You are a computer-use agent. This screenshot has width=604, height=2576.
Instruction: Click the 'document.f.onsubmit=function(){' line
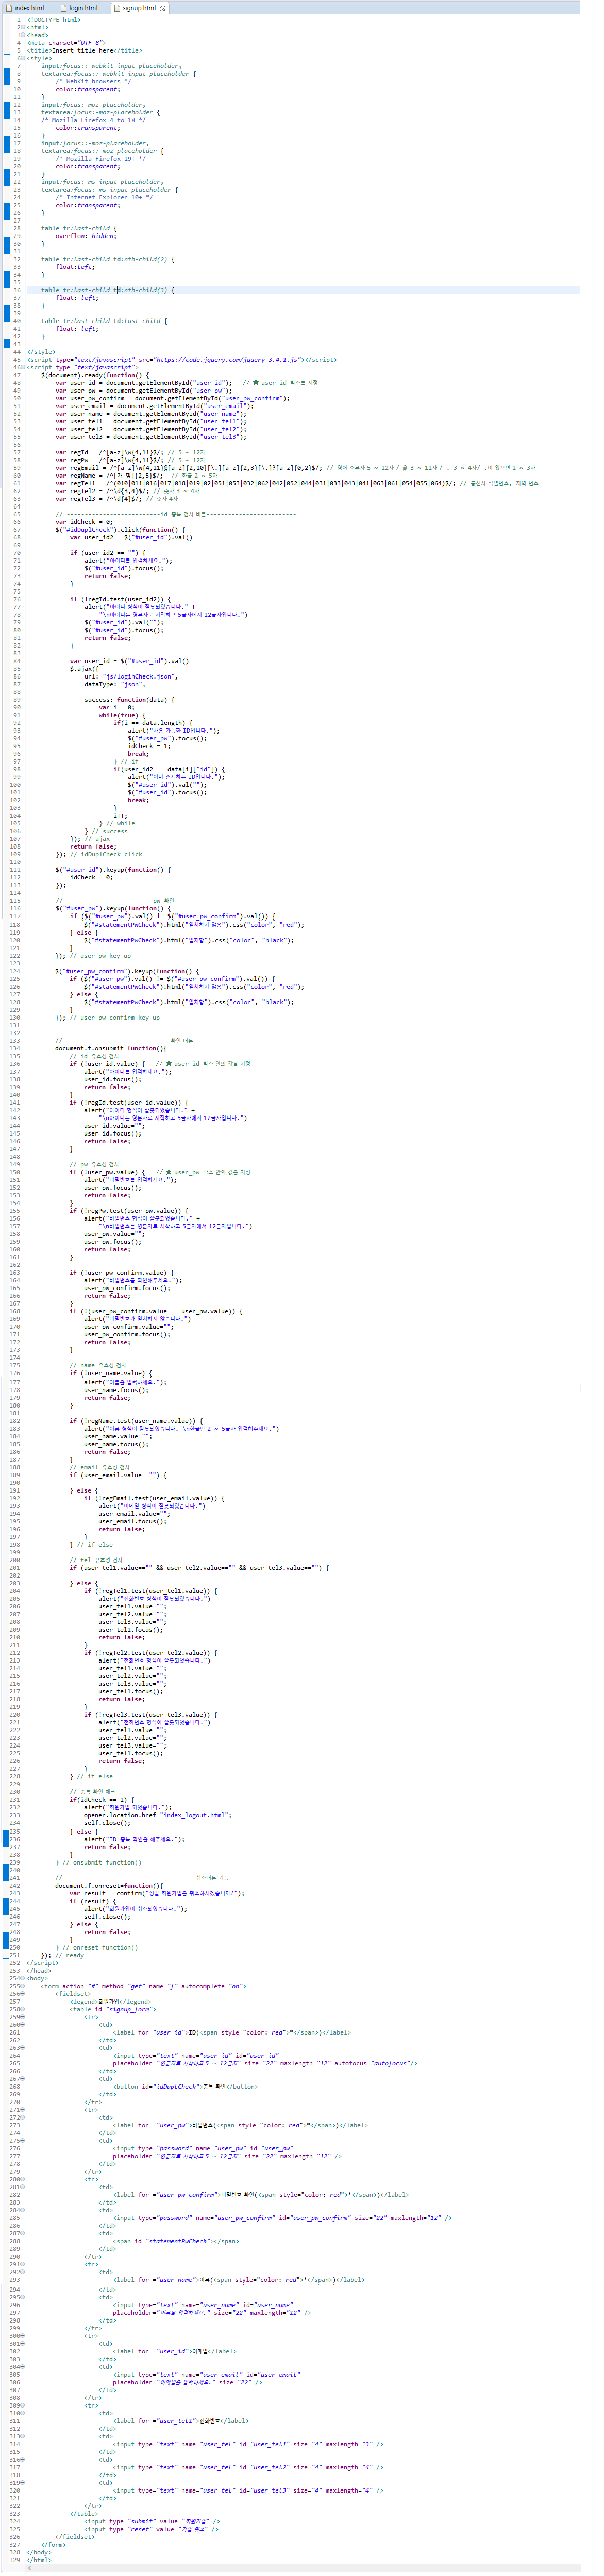point(111,1048)
